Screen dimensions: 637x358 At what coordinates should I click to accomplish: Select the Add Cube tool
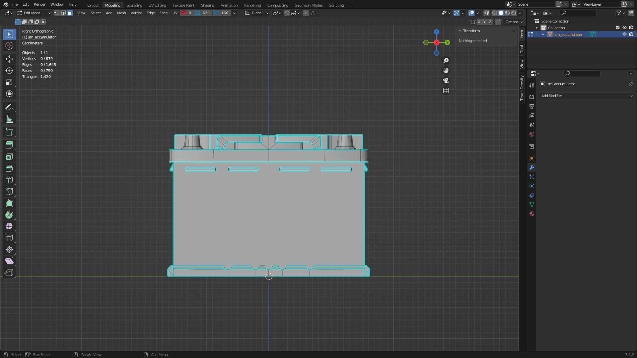click(9, 132)
